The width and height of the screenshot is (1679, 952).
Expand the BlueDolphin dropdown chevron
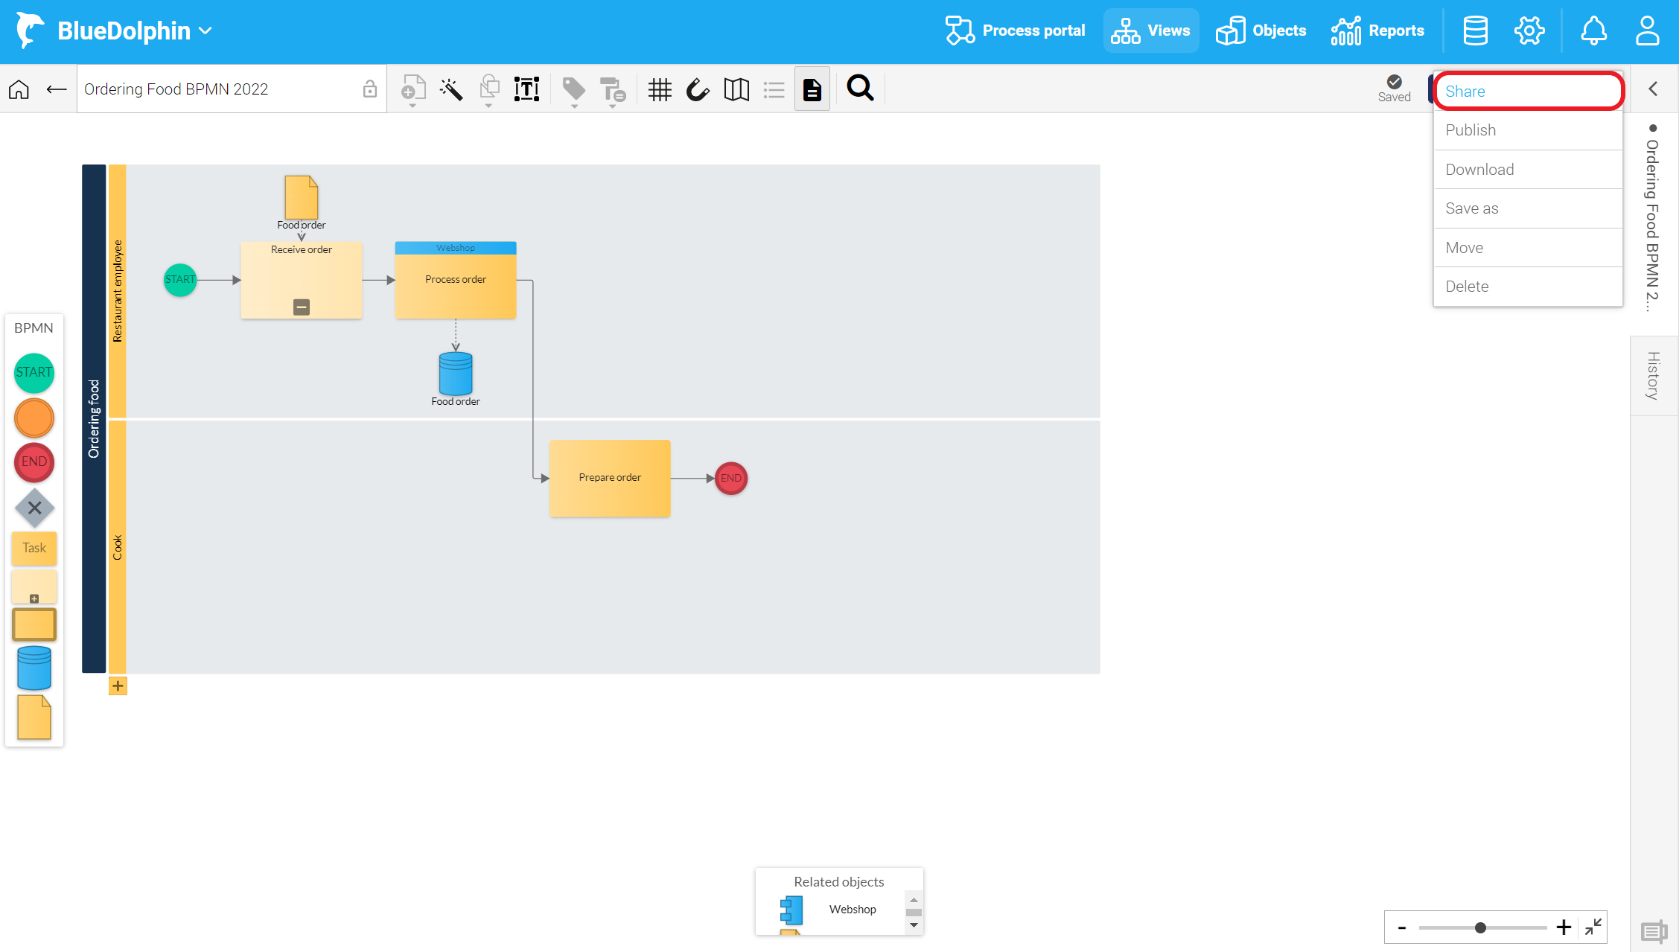tap(206, 31)
